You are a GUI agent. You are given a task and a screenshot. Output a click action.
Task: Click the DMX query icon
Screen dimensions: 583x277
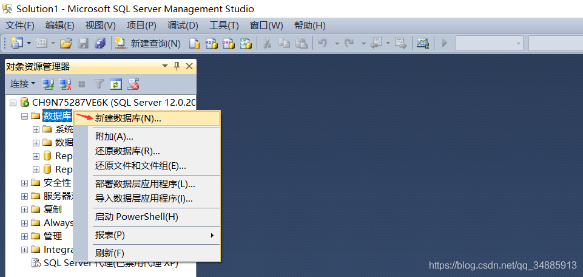pos(228,43)
